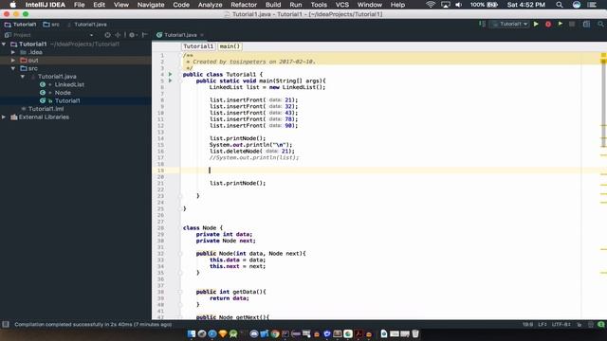Image resolution: width=607 pixels, height=341 pixels.
Task: Click Make Project icon left of run configuration
Action: click(482, 24)
